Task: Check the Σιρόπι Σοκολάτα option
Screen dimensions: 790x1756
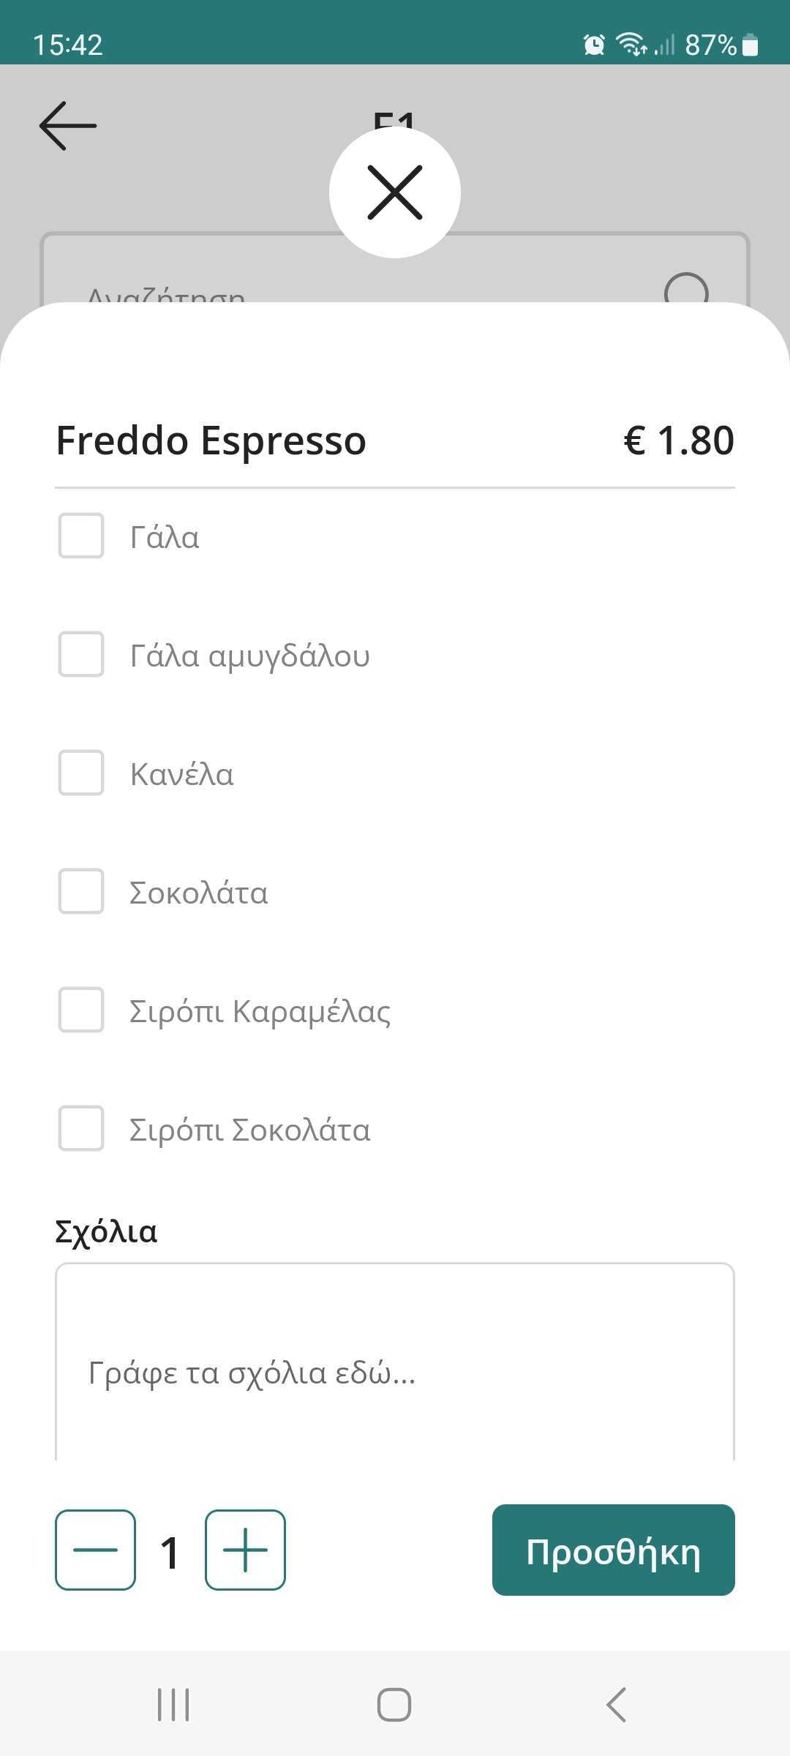Action: pyautogui.click(x=81, y=1129)
